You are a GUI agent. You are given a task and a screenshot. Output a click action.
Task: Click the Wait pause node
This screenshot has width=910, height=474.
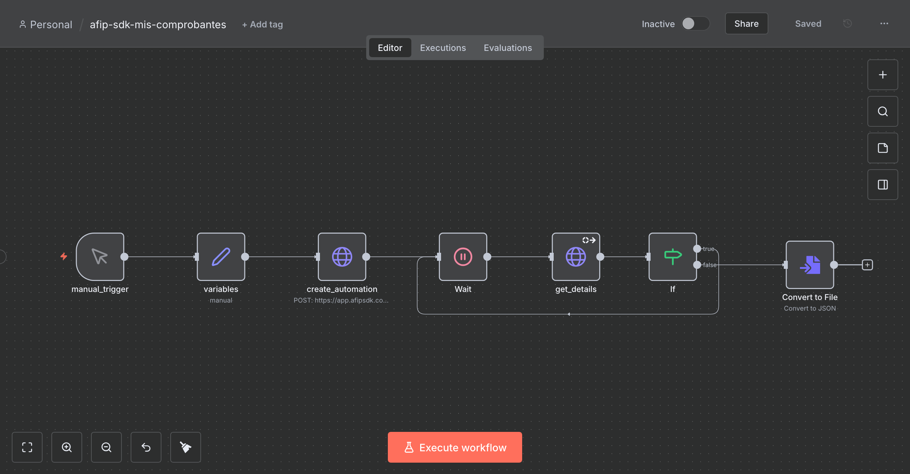(x=463, y=256)
